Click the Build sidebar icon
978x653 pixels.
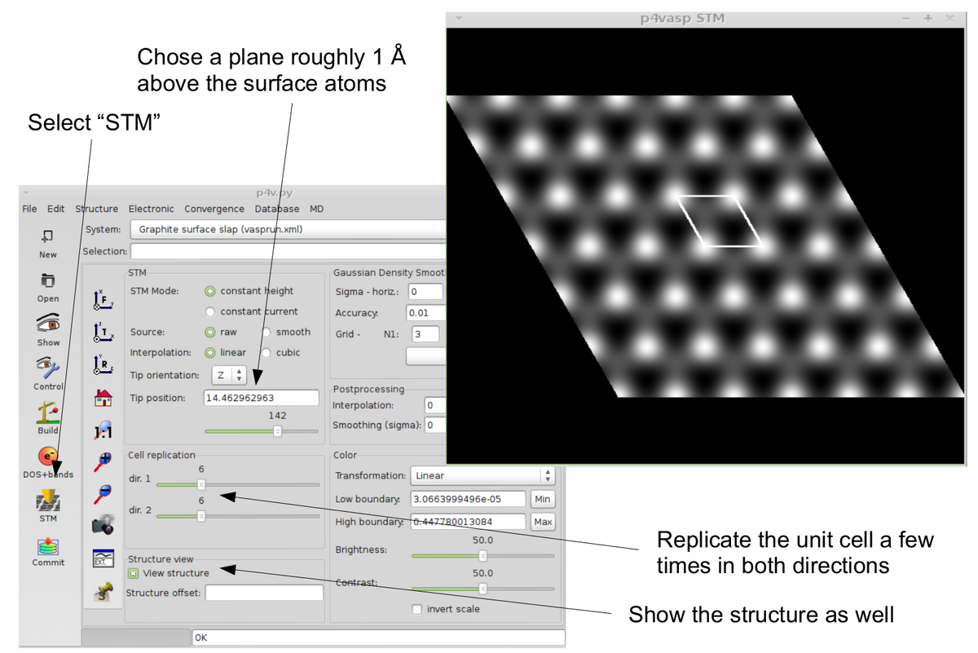click(x=47, y=412)
